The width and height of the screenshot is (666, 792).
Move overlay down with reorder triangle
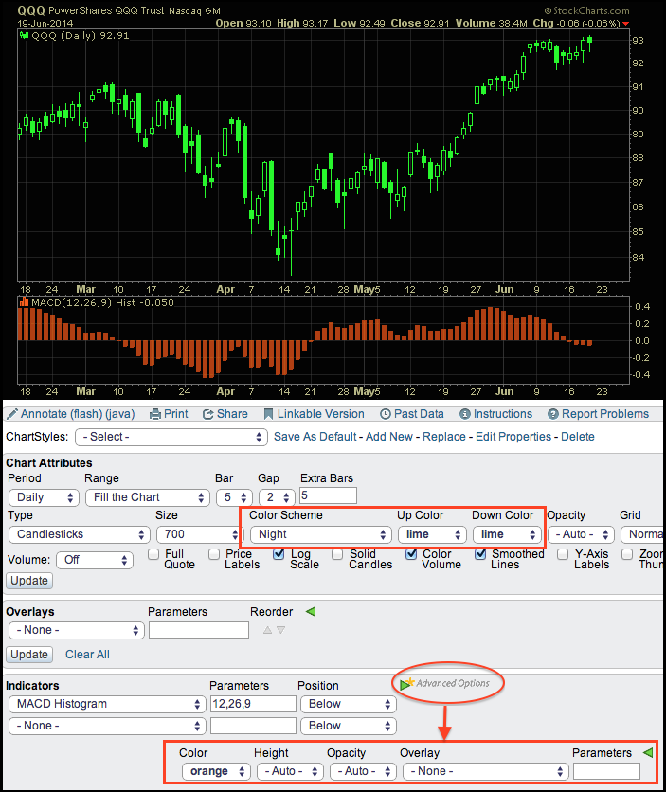[280, 630]
